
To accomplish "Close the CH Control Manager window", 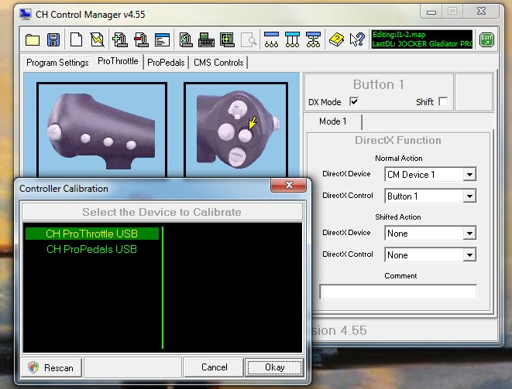I will 481,12.
